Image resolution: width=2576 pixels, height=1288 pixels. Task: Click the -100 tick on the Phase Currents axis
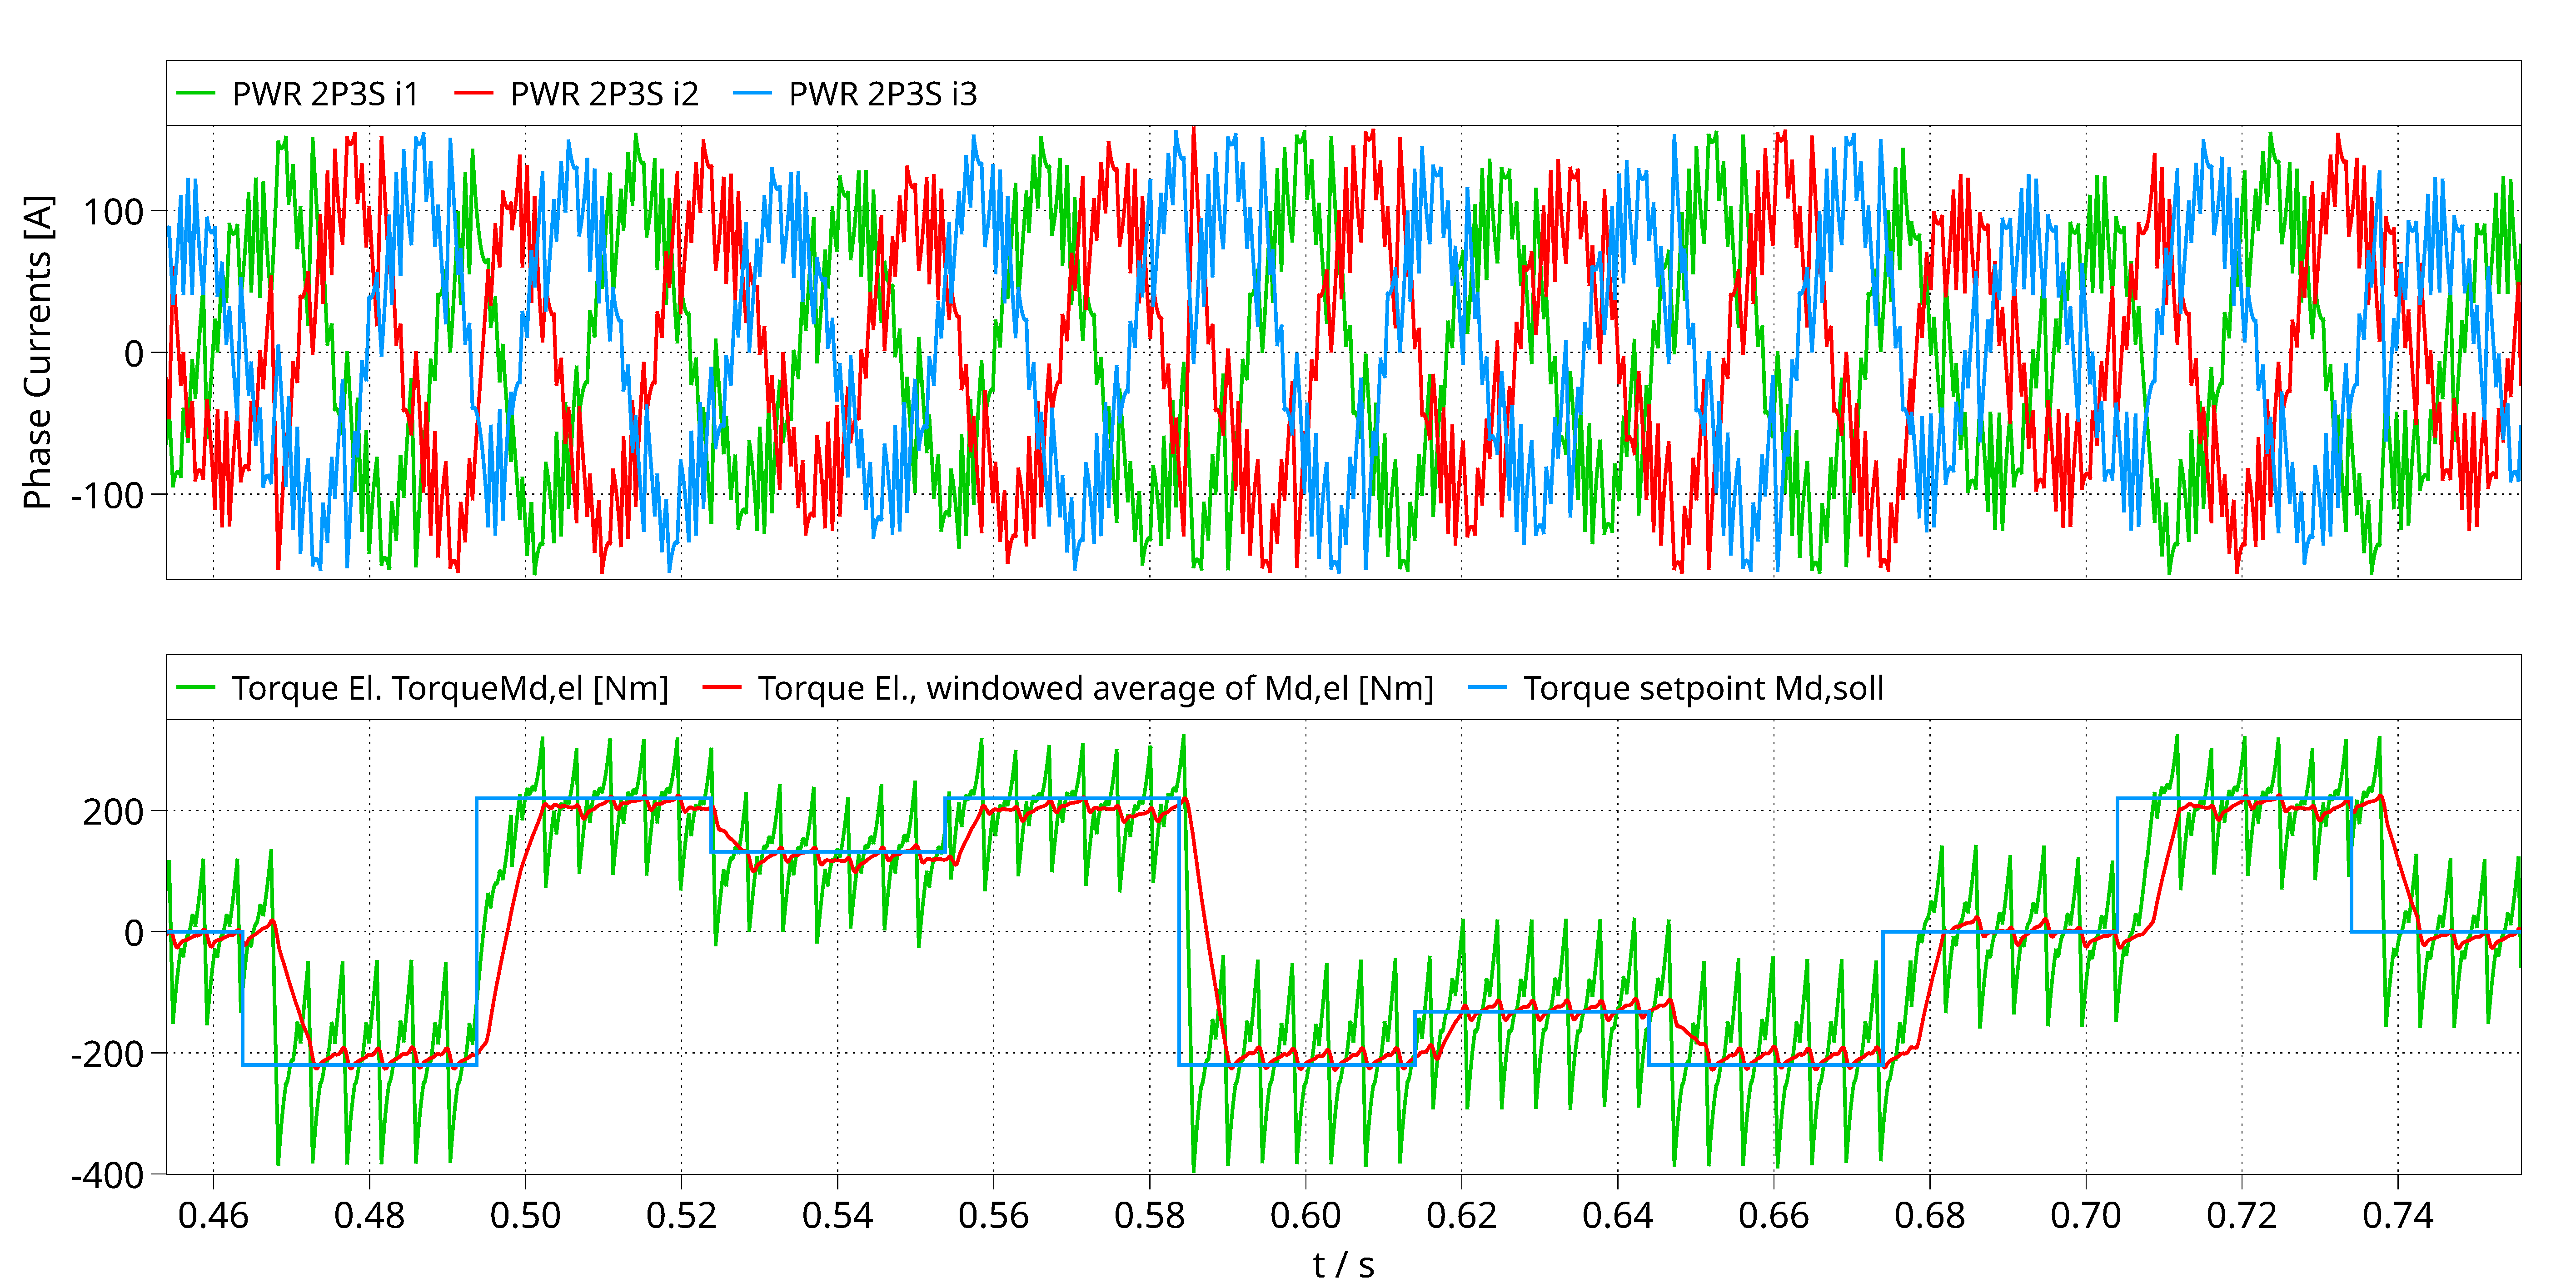coord(107,495)
